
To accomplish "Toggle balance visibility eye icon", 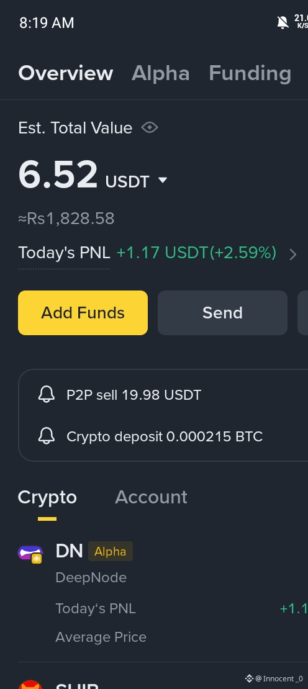I will pos(150,128).
